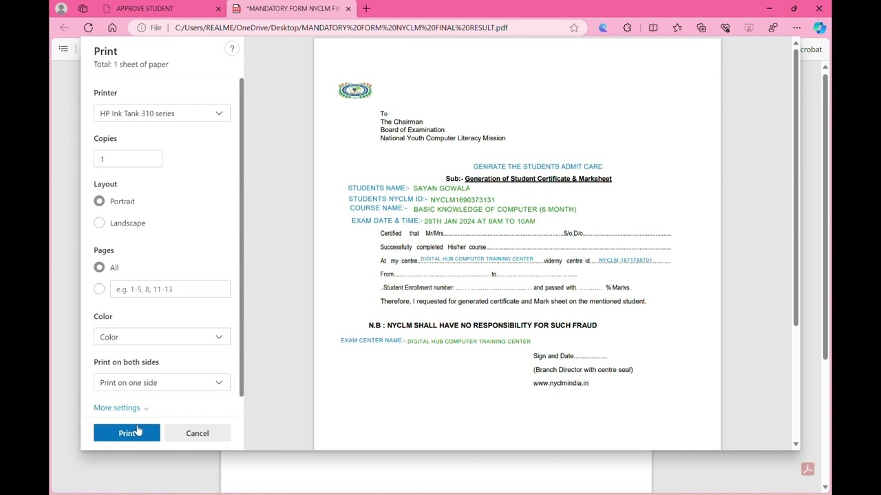Click the Screenshot capture icon
Screen dimensions: 881x495
(x=749, y=27)
